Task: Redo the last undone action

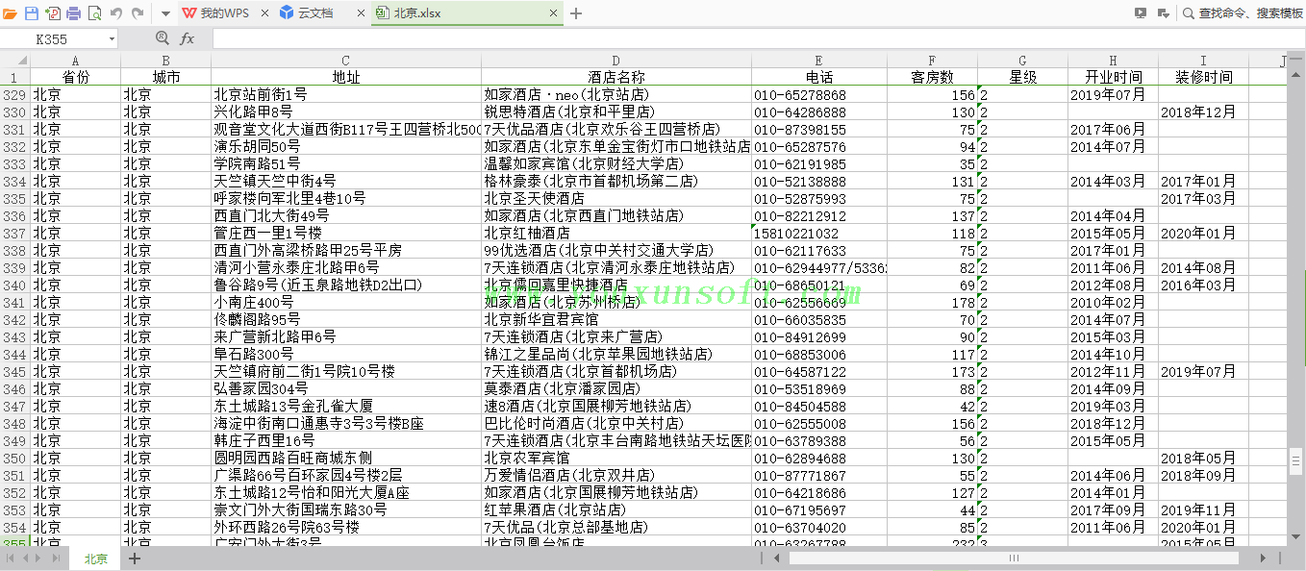Action: point(138,13)
